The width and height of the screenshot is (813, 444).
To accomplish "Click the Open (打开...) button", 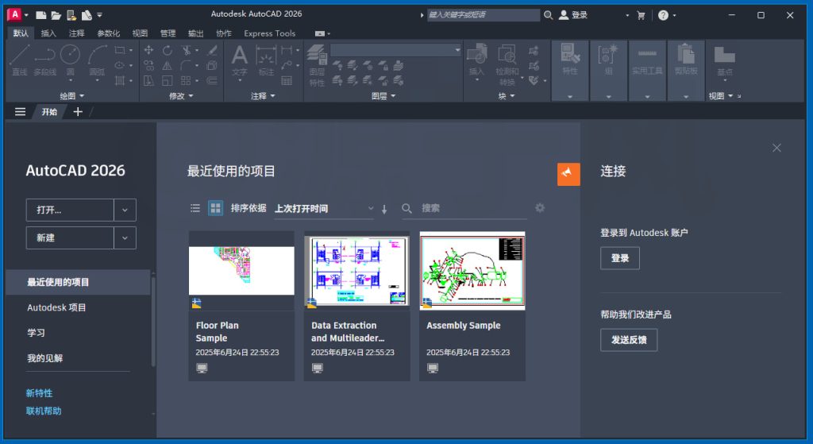I will point(70,210).
